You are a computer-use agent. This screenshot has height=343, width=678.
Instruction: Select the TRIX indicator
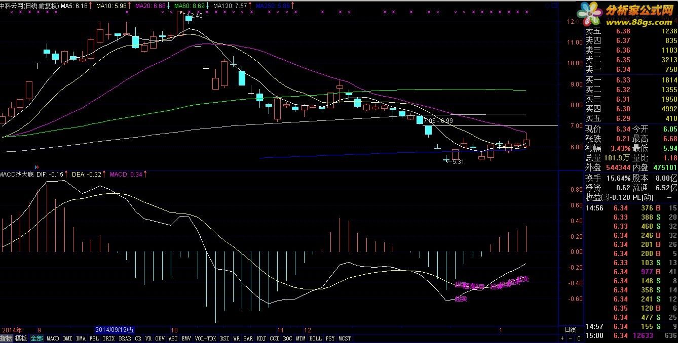[109, 338]
